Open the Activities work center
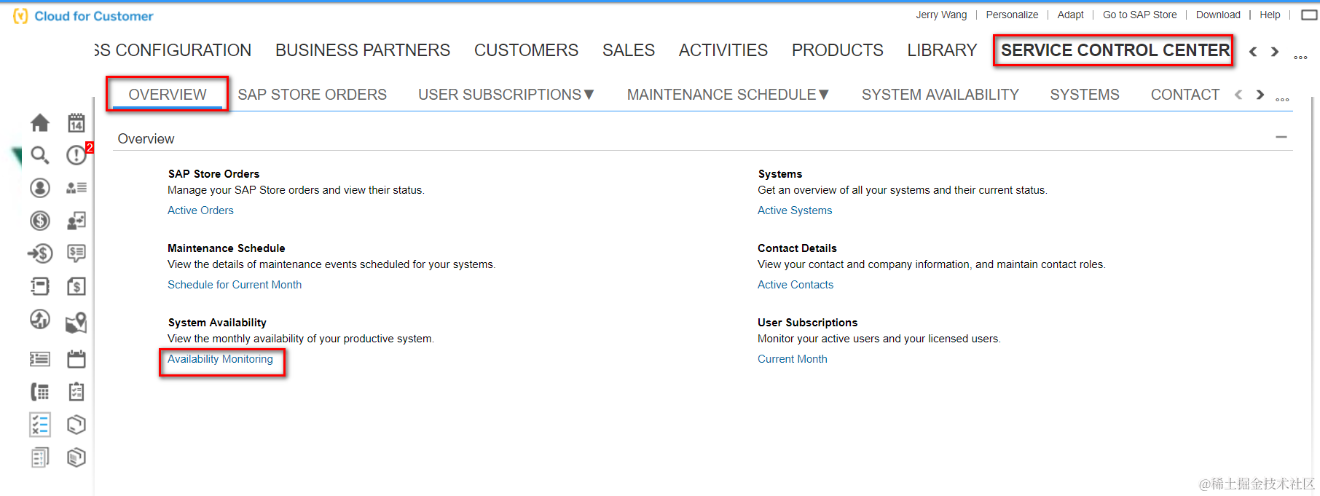The height and width of the screenshot is (496, 1320). (x=723, y=50)
